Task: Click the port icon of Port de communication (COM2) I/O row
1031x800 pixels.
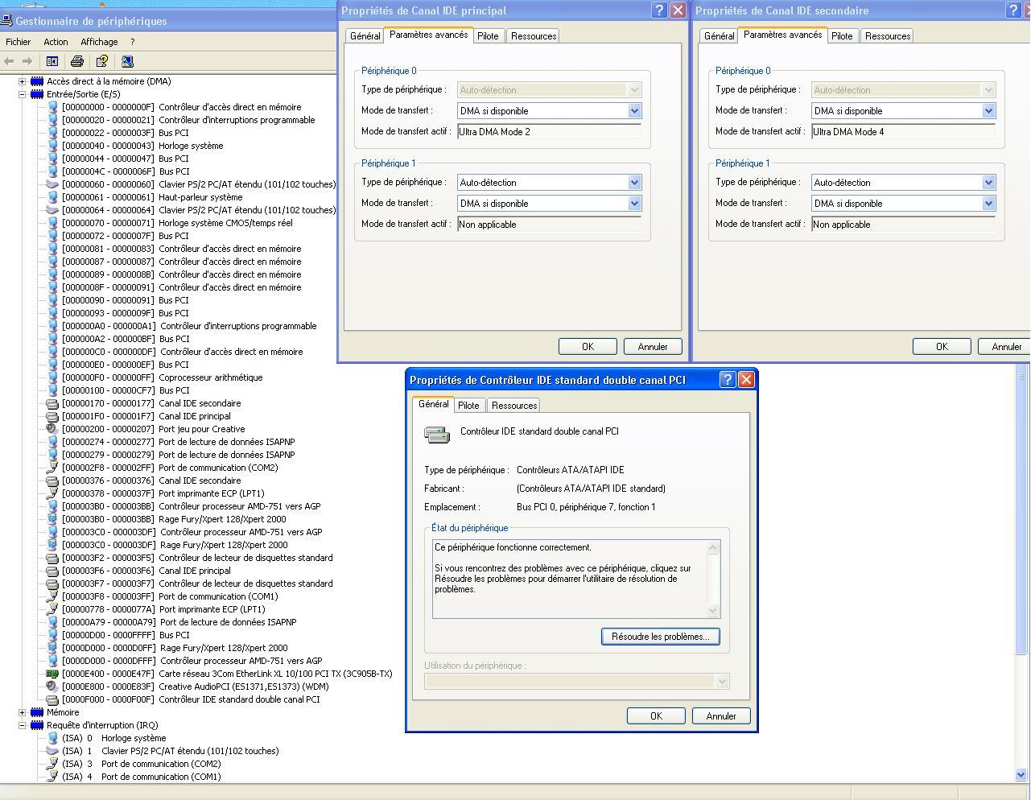Action: [52, 468]
